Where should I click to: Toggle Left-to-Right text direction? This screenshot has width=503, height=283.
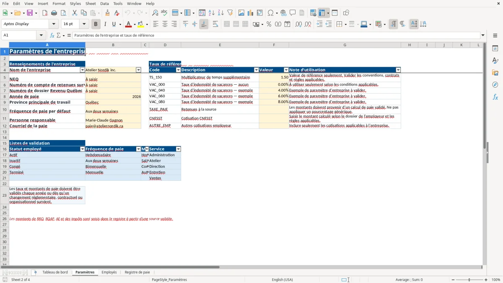point(393,24)
